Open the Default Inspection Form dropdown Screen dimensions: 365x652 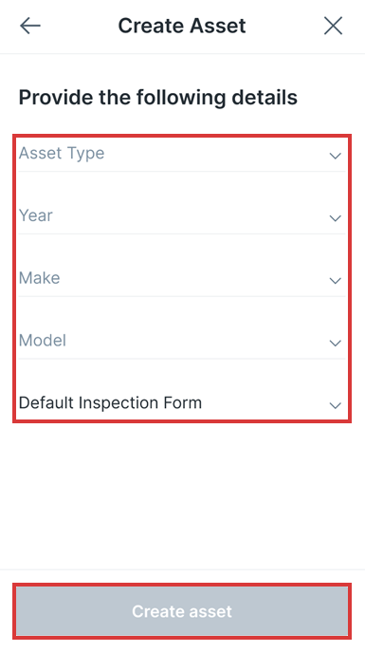coord(182,403)
